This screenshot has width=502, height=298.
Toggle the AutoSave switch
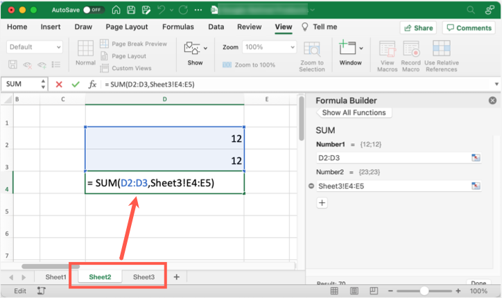(91, 10)
